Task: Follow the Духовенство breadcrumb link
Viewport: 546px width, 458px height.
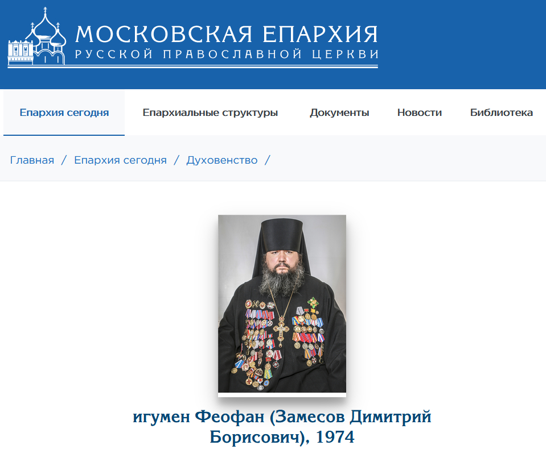Action: tap(222, 160)
